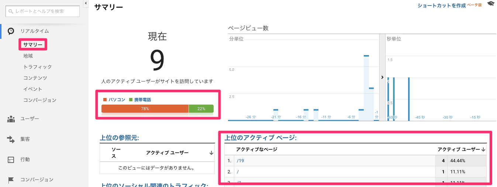Click the 集客 arrows icon

click(x=11, y=139)
